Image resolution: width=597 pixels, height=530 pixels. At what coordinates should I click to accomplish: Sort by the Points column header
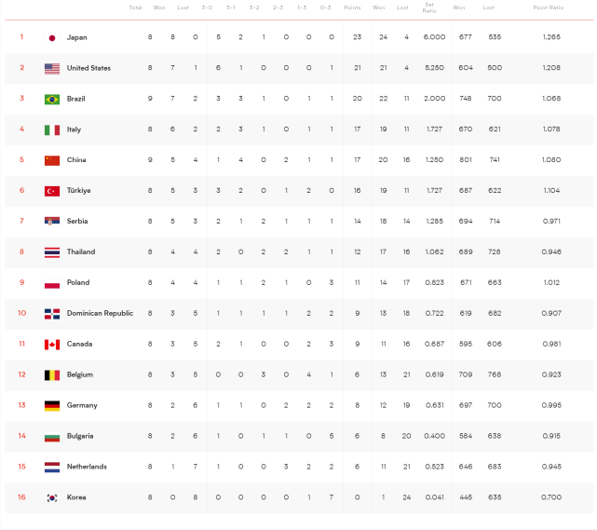coord(352,7)
